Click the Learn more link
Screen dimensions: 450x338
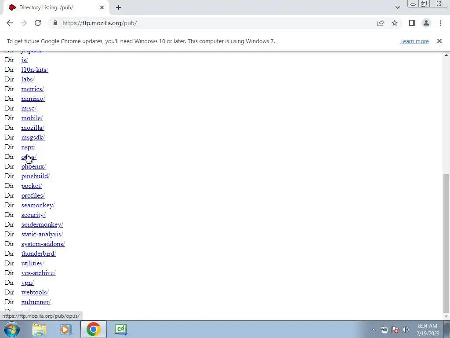[414, 41]
